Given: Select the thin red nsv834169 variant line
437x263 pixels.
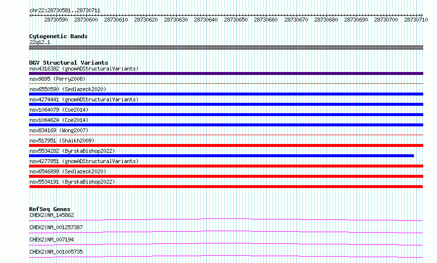Looking at the screenshot, I should point(226,135).
